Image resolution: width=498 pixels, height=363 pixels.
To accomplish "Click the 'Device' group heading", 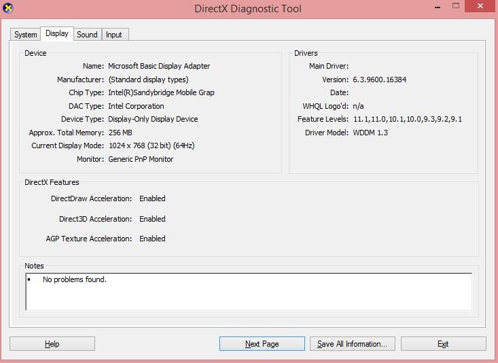I will (35, 53).
